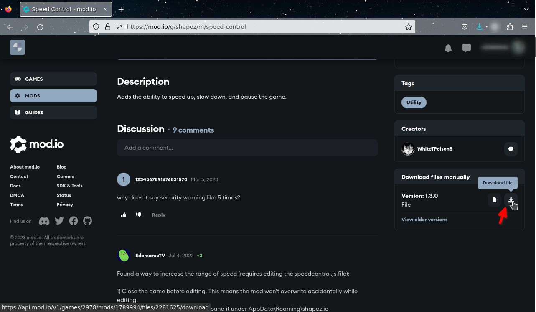Thumbs down the security warning comment
The image size is (536, 312).
pyautogui.click(x=139, y=215)
